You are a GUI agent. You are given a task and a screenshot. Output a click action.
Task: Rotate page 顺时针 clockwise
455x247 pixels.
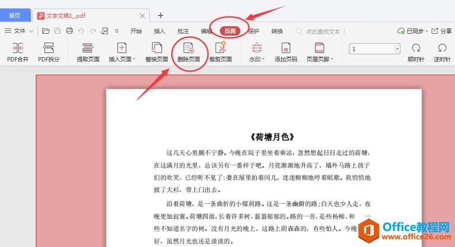click(x=416, y=52)
